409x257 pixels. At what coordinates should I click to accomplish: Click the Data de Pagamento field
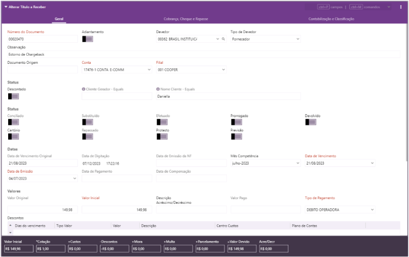117,179
